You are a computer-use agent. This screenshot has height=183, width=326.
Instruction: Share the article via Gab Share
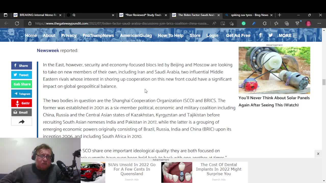tap(21, 84)
